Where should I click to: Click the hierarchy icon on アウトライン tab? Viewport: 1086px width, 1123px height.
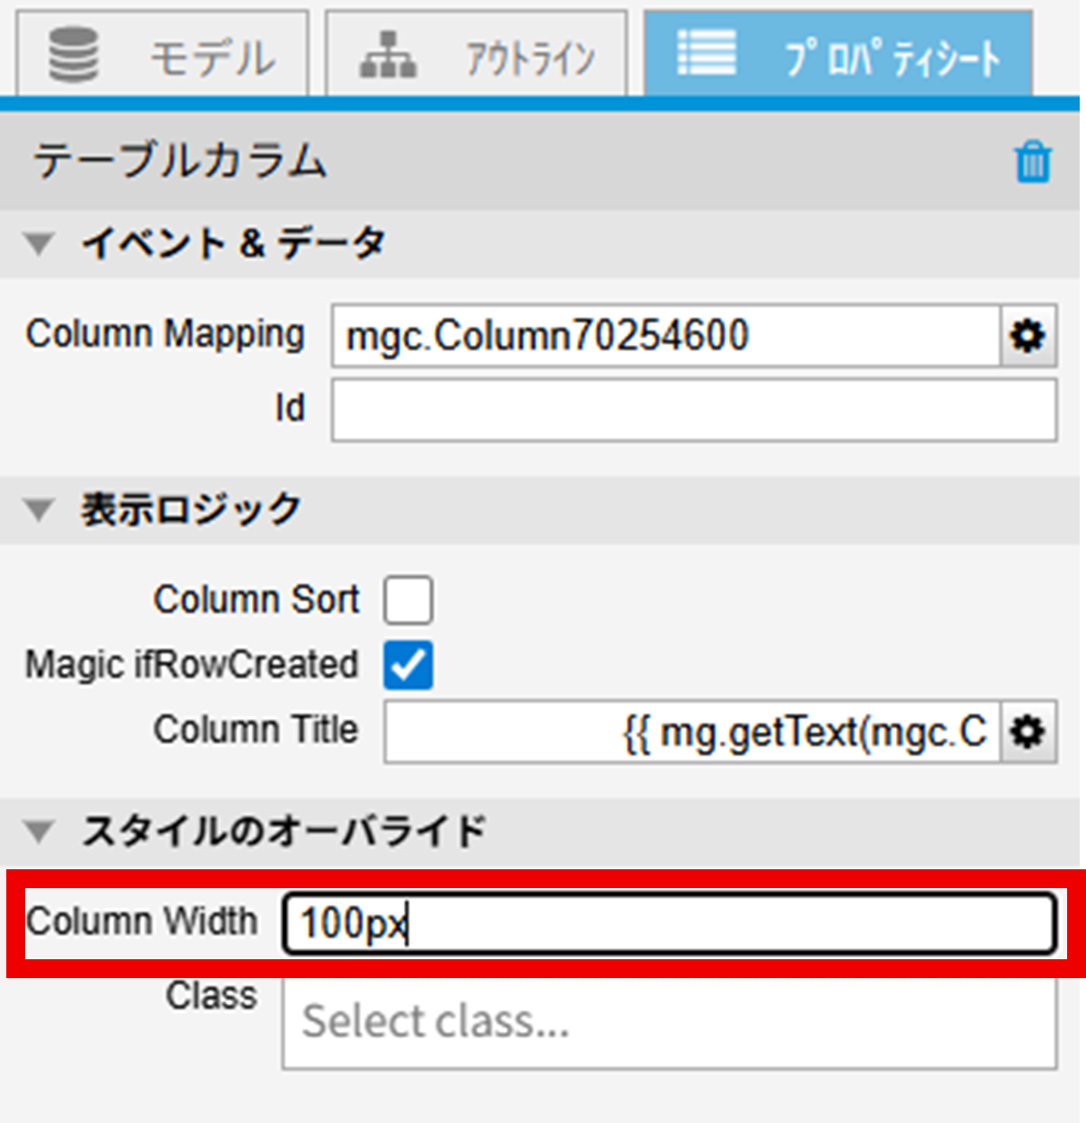pyautogui.click(x=388, y=56)
